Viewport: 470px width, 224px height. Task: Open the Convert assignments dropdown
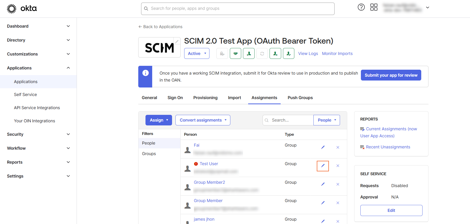[x=203, y=120]
